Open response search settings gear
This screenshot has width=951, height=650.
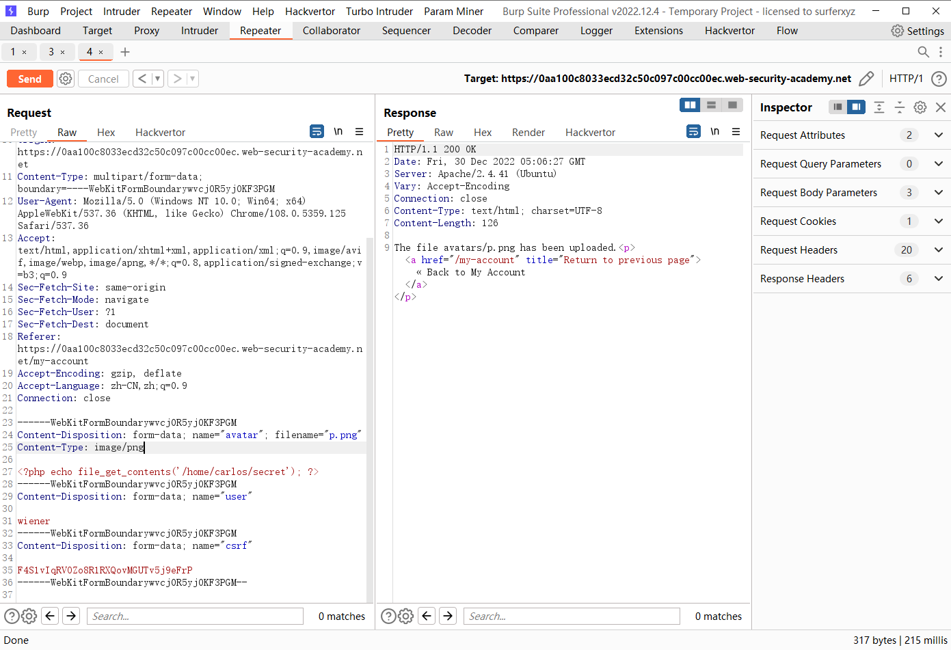pyautogui.click(x=405, y=616)
